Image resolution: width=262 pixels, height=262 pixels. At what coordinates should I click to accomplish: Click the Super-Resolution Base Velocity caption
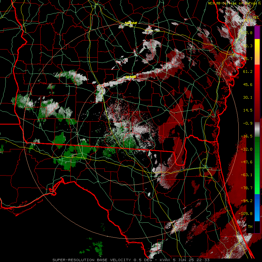click(131, 260)
